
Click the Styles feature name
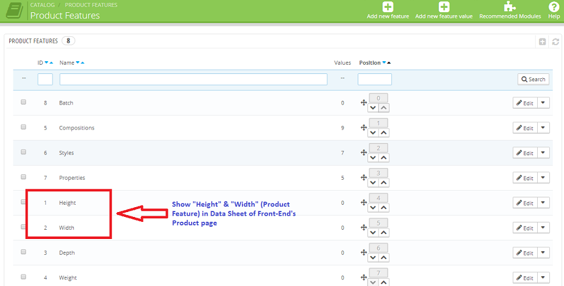[x=67, y=153]
